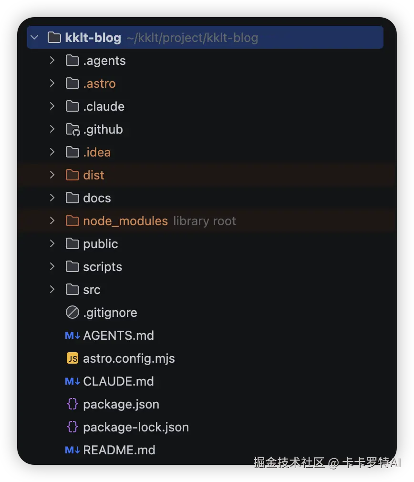Viewport: 414px width, 482px height.
Task: Click the JS icon of astro.config.mjs
Action: click(72, 358)
